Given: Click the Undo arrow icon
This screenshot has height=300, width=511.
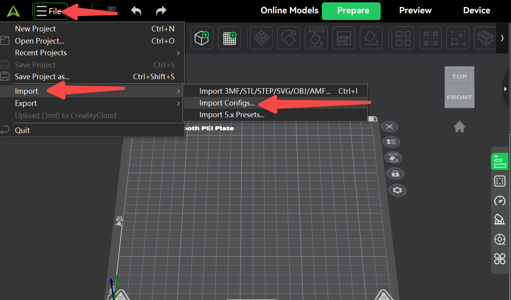Looking at the screenshot, I should pos(136,11).
